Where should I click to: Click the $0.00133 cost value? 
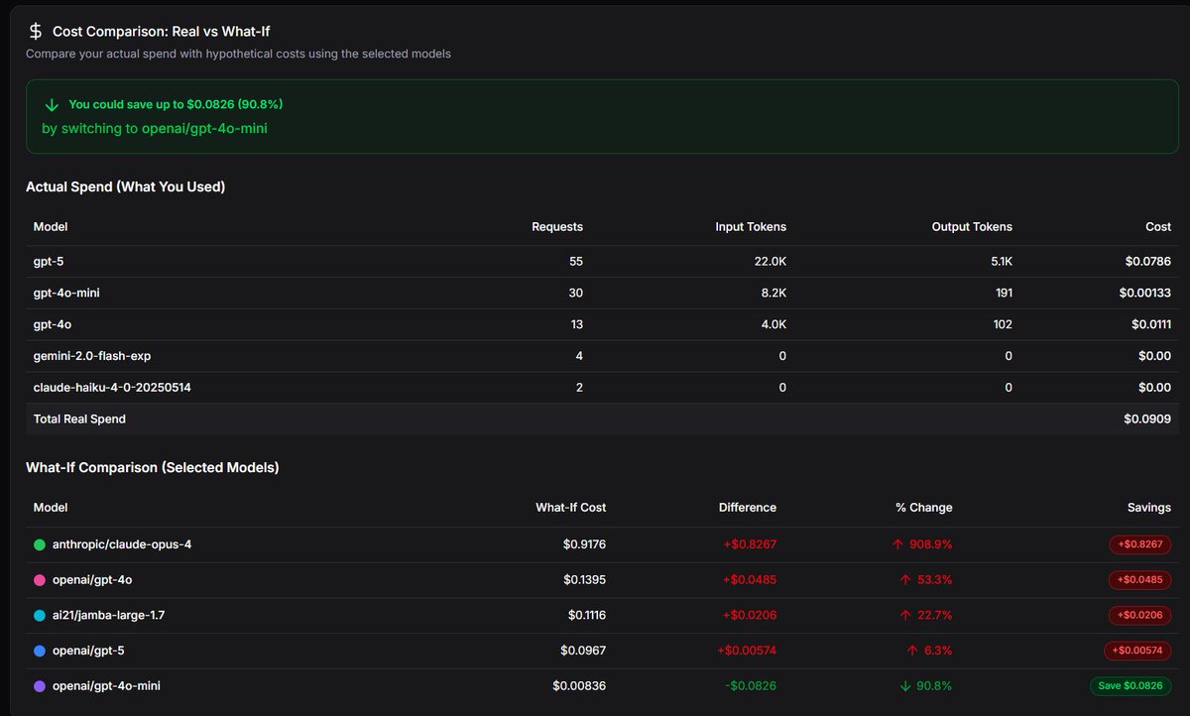tap(1145, 294)
